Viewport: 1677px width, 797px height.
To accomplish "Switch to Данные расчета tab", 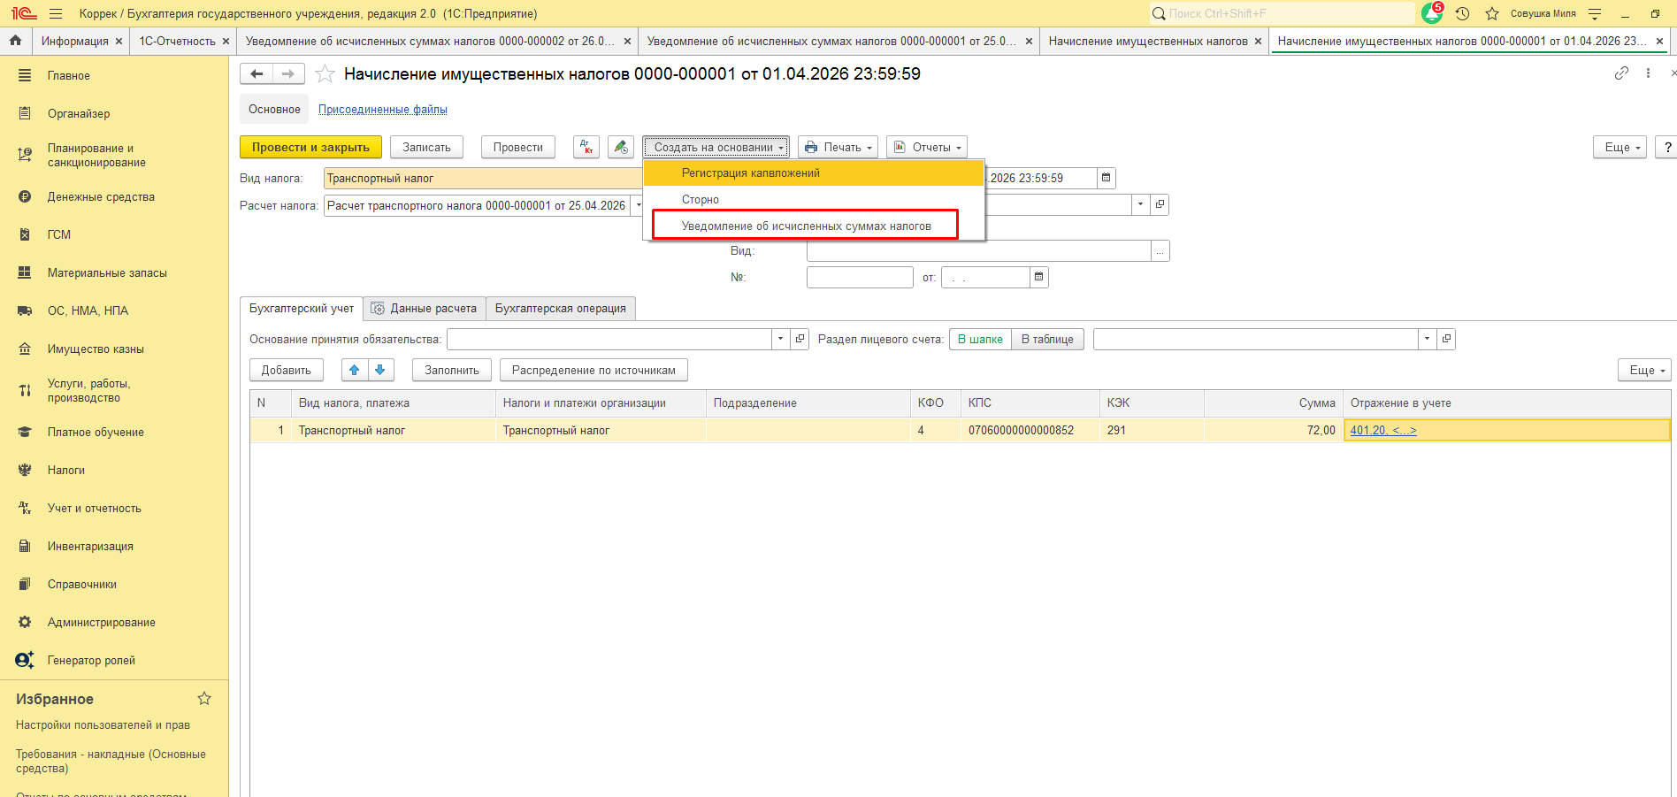I will [x=425, y=308].
